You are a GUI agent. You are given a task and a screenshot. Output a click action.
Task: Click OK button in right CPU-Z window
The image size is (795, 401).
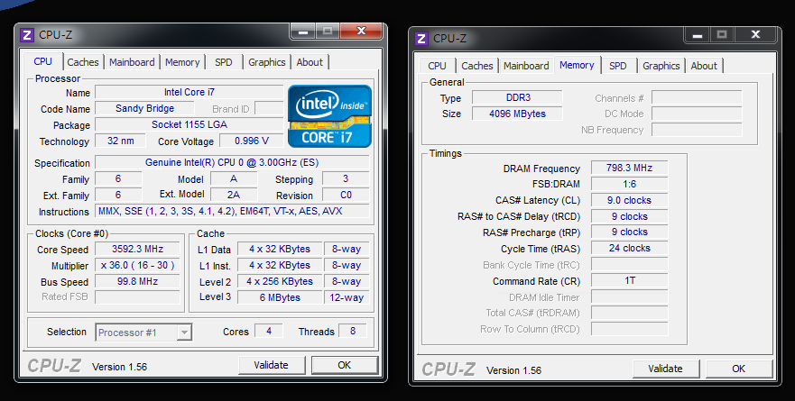(739, 369)
